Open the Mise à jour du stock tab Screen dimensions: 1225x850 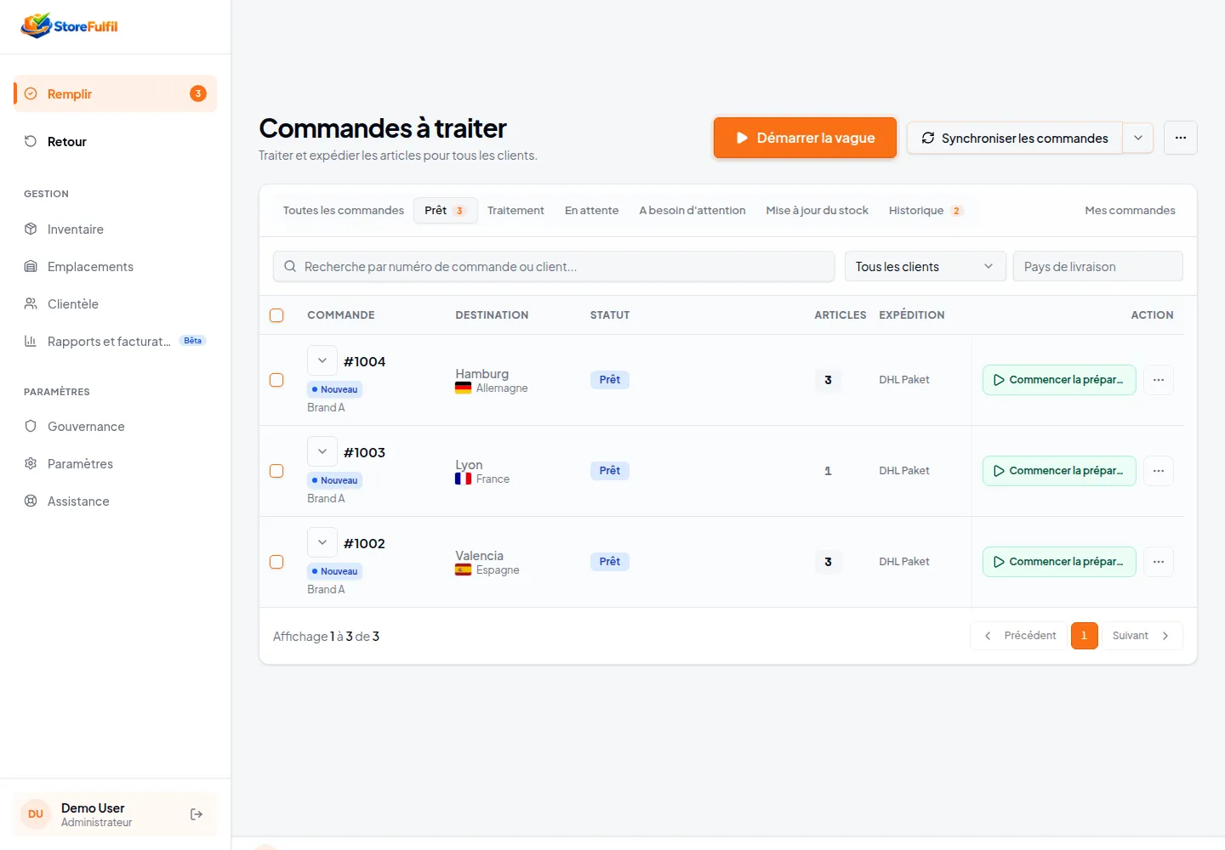817,210
